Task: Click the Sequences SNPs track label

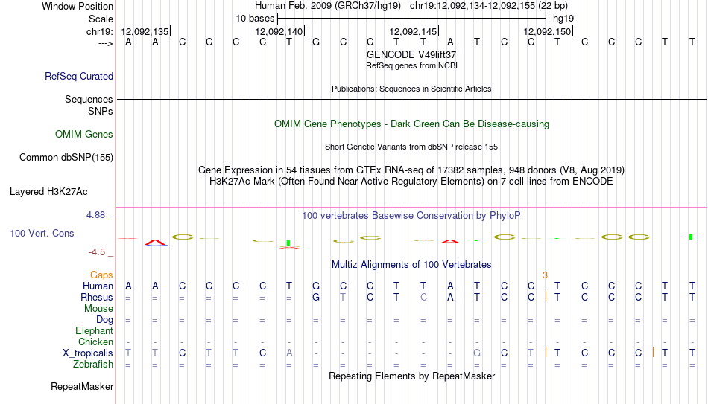Action: click(x=89, y=105)
